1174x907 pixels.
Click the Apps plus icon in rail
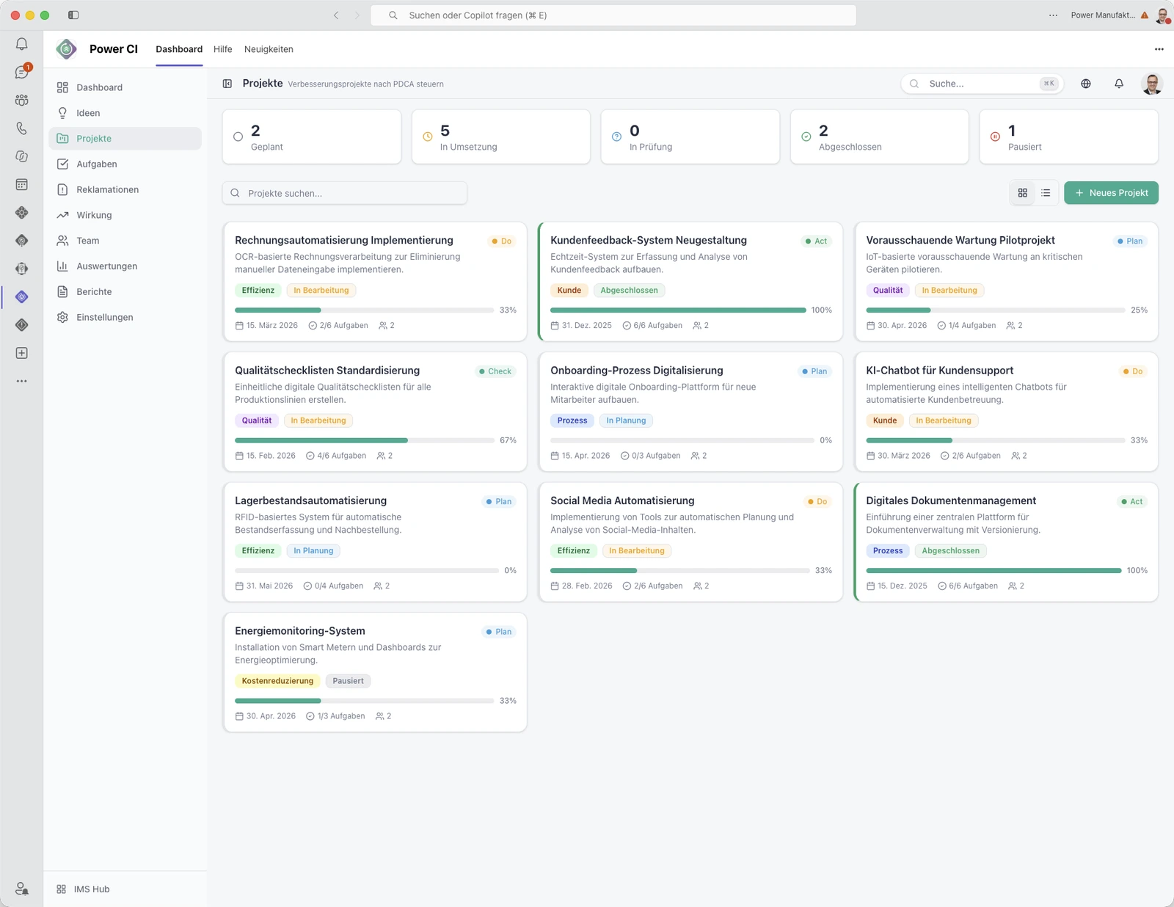tap(22, 353)
